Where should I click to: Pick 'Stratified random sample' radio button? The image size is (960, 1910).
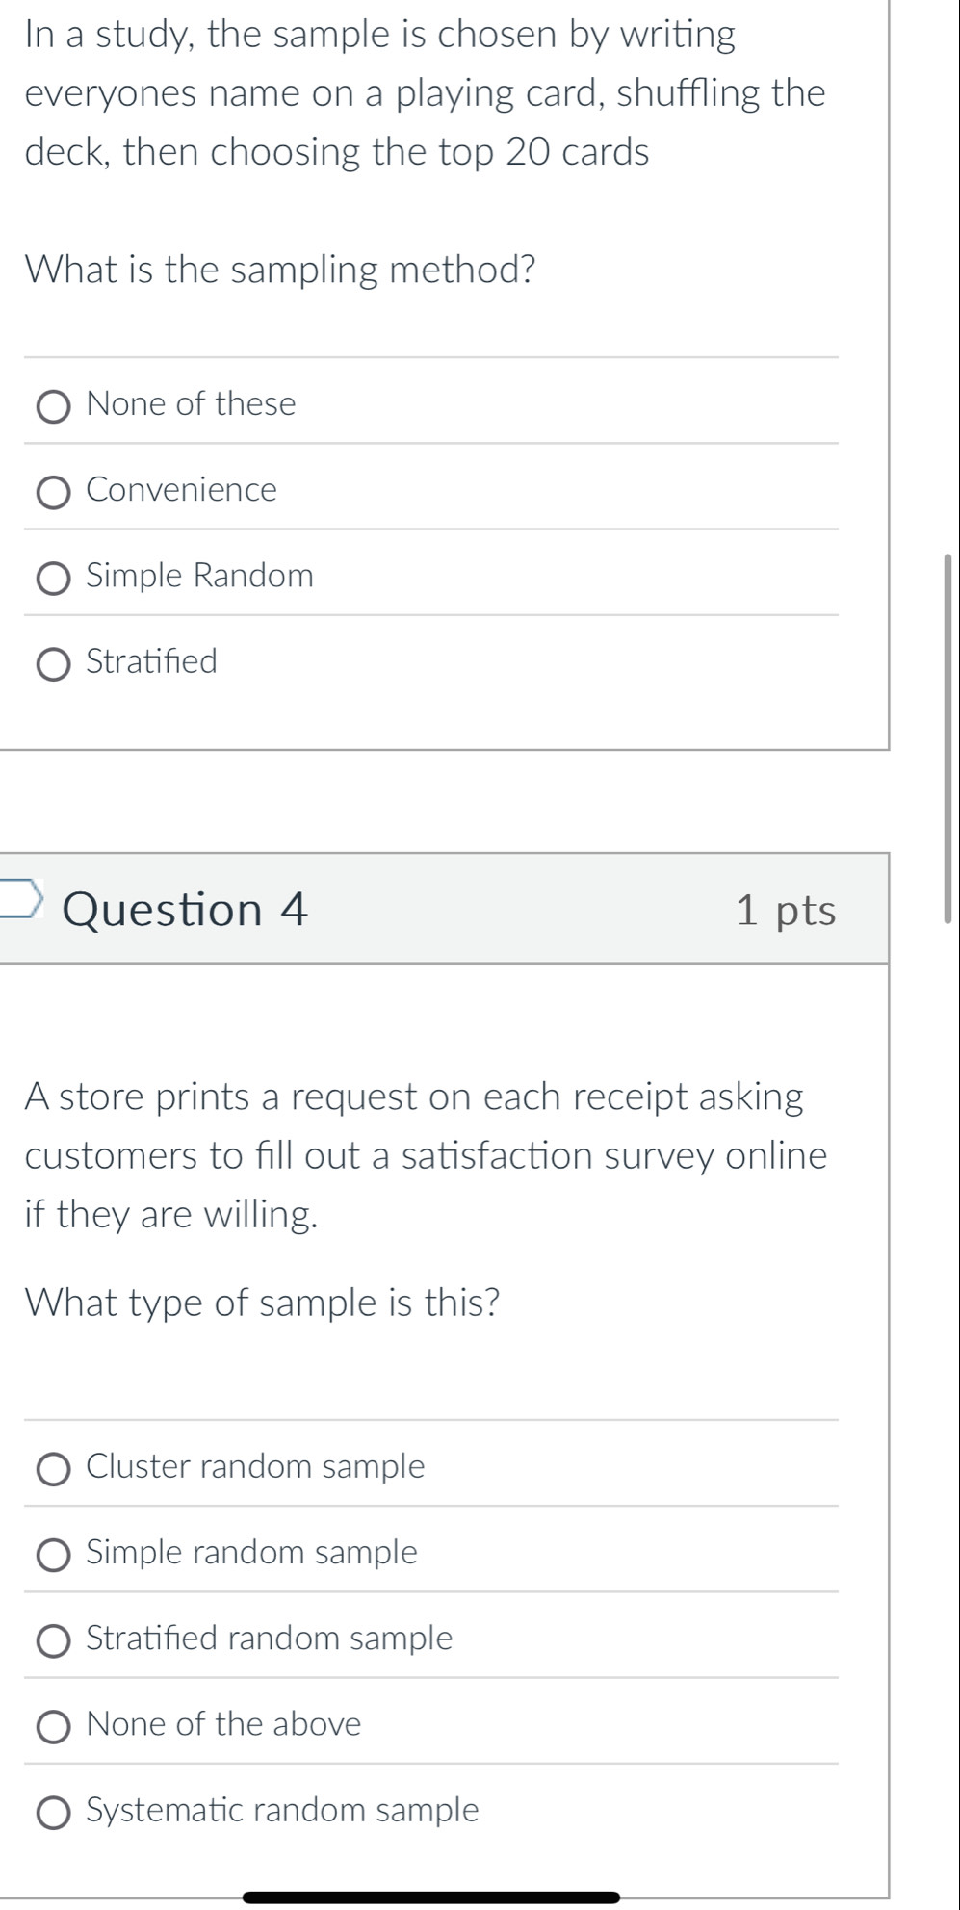(x=54, y=1640)
